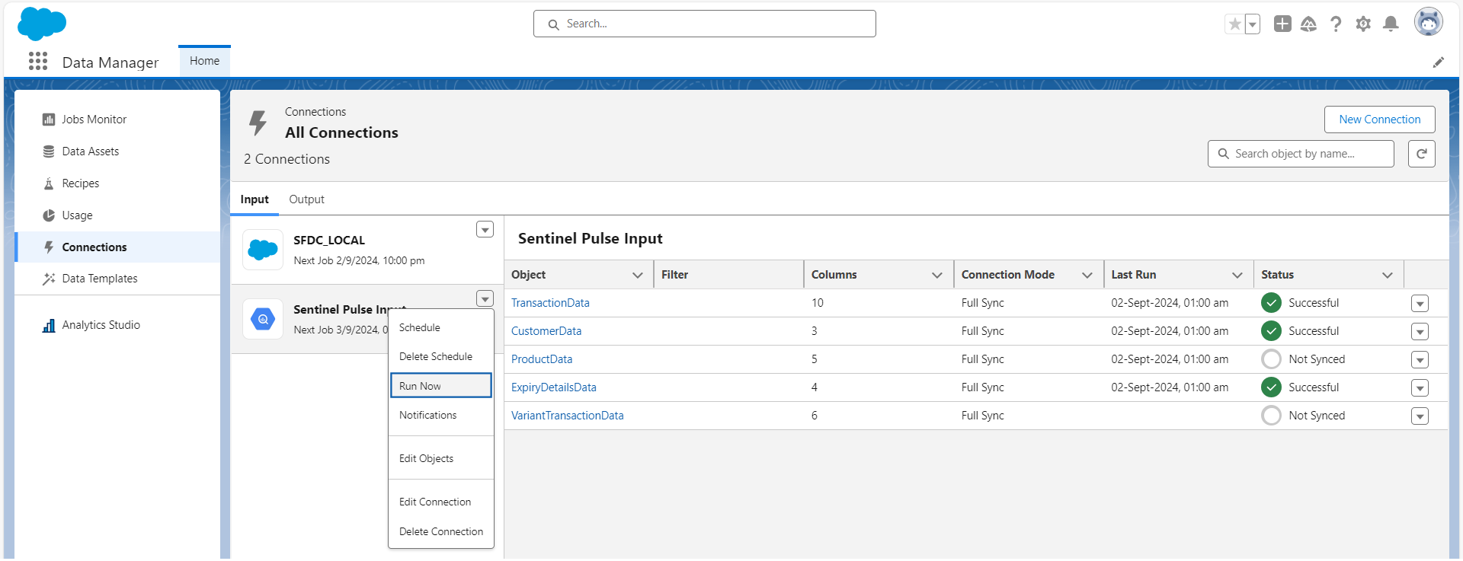This screenshot has width=1463, height=561.
Task: Click the help question mark icon
Action: (x=1336, y=24)
